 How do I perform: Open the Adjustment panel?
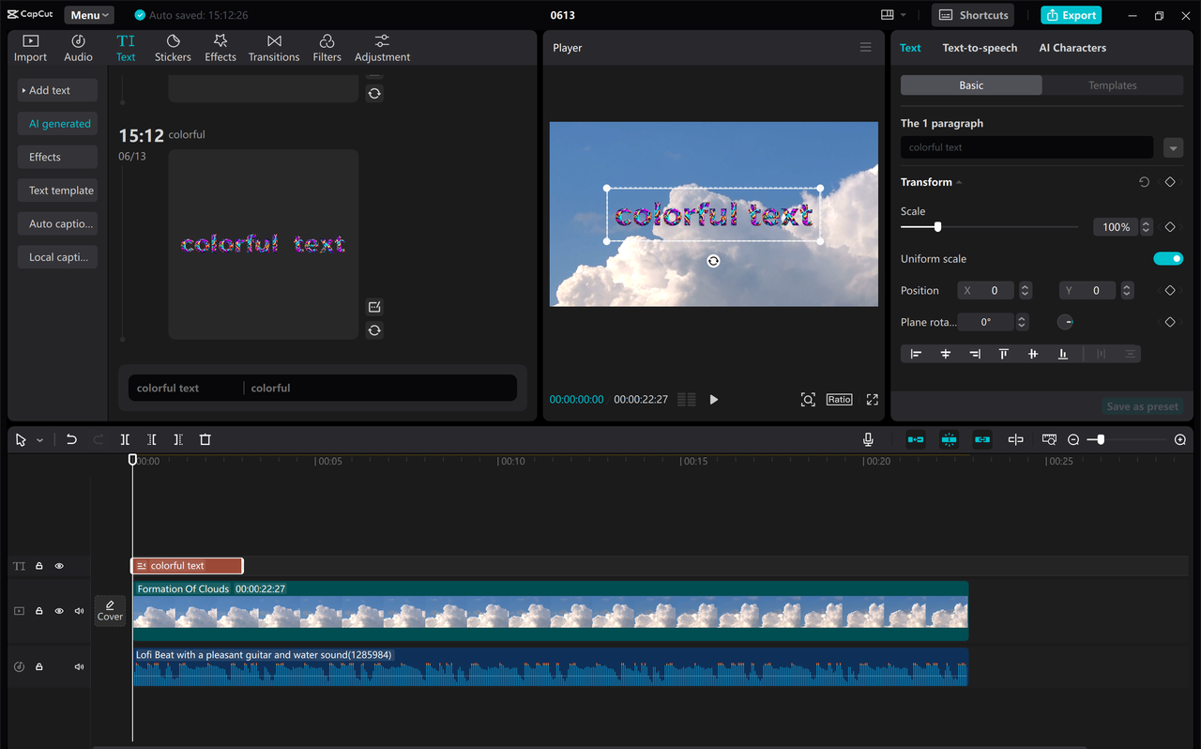382,47
